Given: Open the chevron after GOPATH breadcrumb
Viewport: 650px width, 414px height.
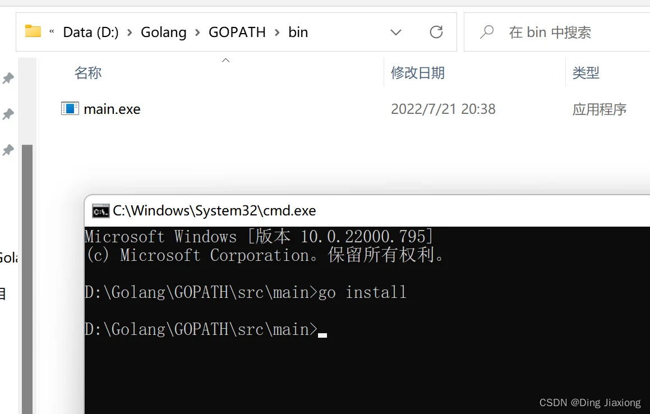Looking at the screenshot, I should tap(277, 33).
